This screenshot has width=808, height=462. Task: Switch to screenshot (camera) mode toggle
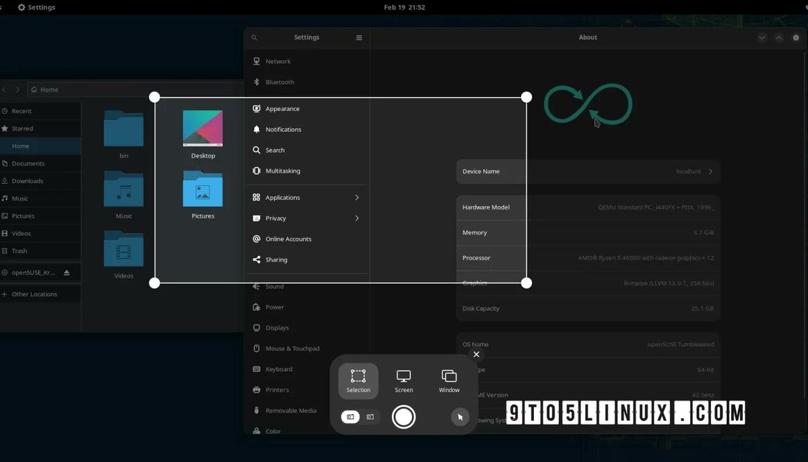350,417
